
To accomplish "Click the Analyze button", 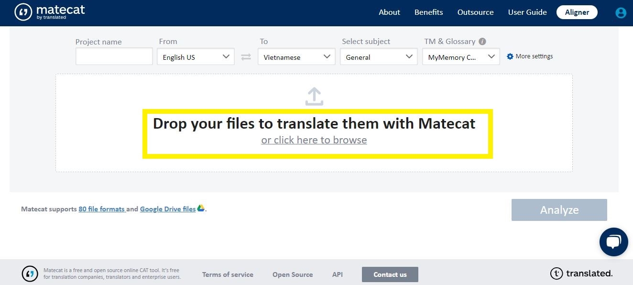I will (x=559, y=210).
